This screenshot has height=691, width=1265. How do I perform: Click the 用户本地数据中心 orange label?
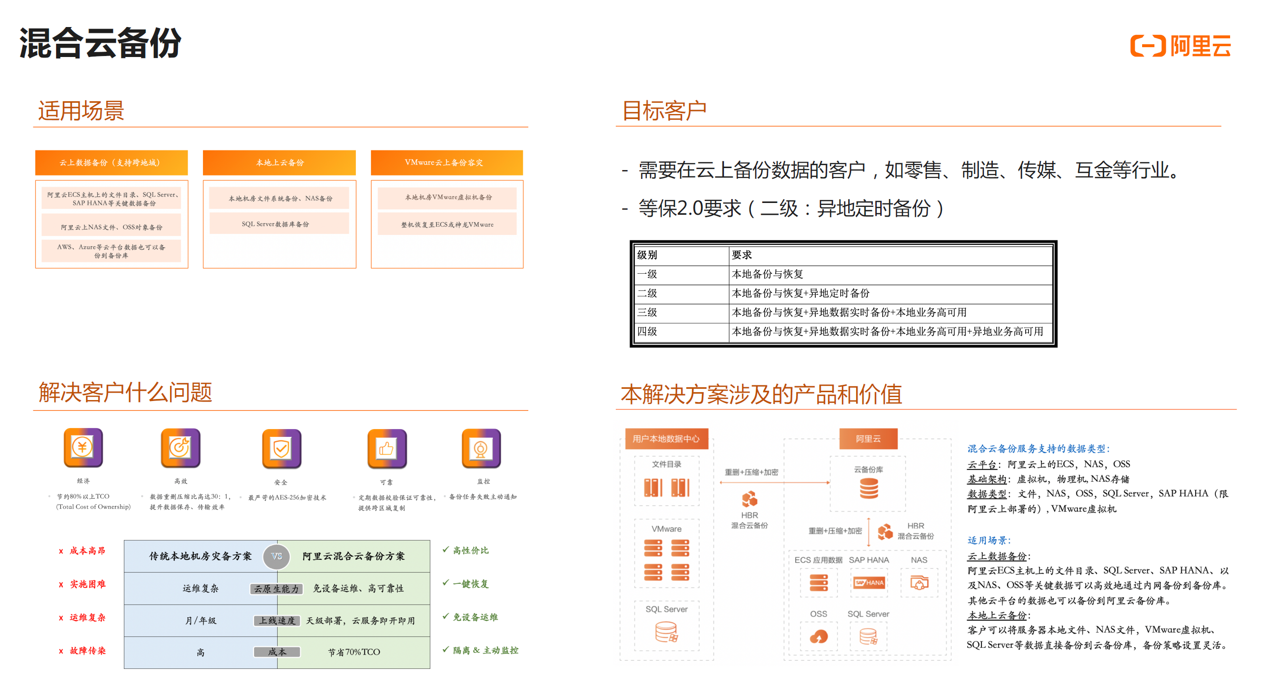click(666, 438)
